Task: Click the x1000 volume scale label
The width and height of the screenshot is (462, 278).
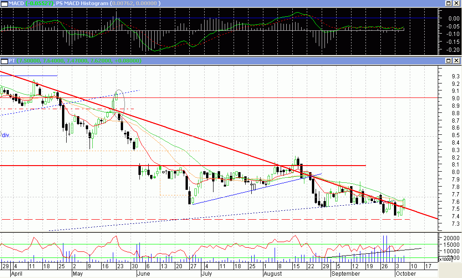Action: click(445, 259)
